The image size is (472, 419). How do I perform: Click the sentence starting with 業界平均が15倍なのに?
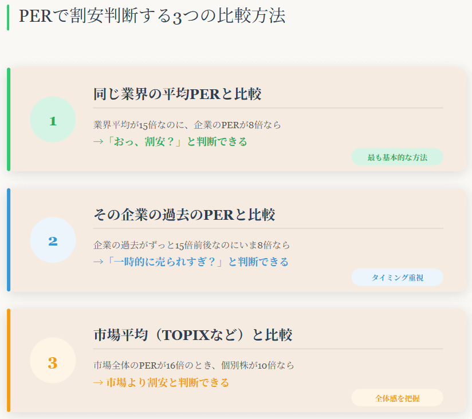(187, 125)
